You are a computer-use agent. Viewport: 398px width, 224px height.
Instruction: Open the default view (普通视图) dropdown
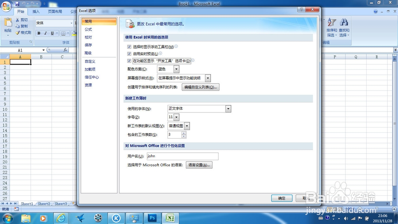click(187, 126)
